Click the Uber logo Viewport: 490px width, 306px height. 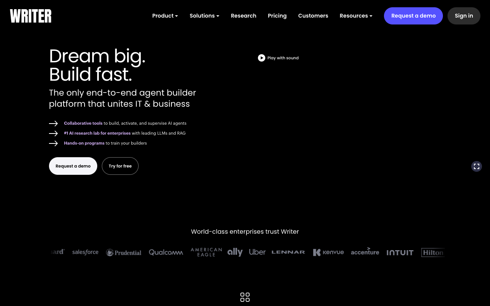pos(257,252)
